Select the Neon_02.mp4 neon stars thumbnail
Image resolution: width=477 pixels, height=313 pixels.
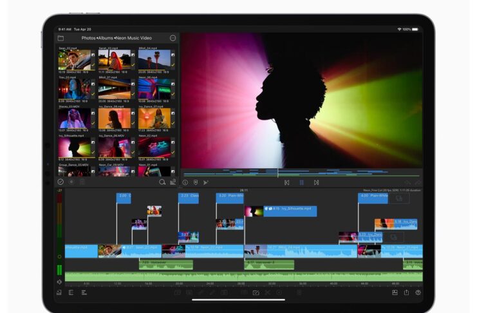tap(154, 147)
